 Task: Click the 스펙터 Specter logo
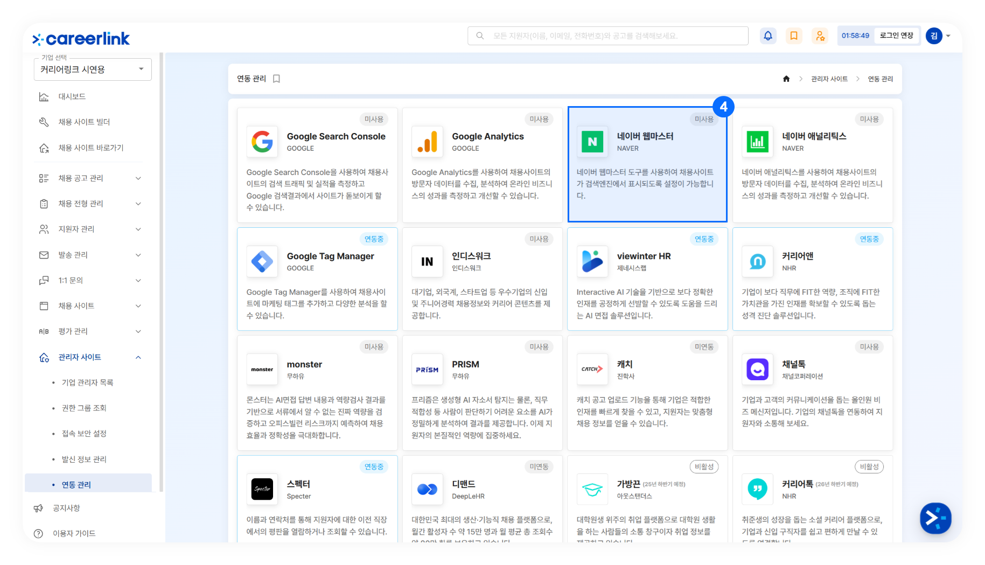262,489
